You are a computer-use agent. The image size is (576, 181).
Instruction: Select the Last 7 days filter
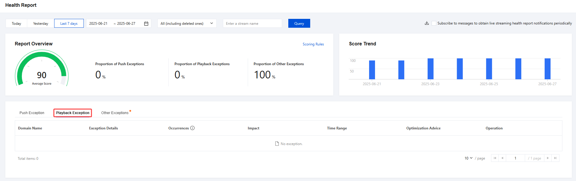pos(69,24)
